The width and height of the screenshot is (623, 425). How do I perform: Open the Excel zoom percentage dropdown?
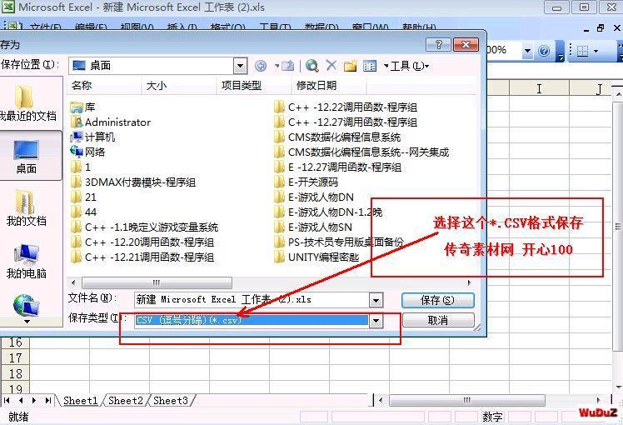click(x=527, y=51)
